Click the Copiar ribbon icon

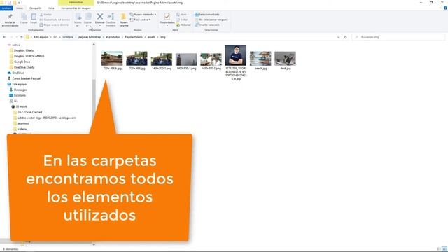pyautogui.click(x=24, y=17)
